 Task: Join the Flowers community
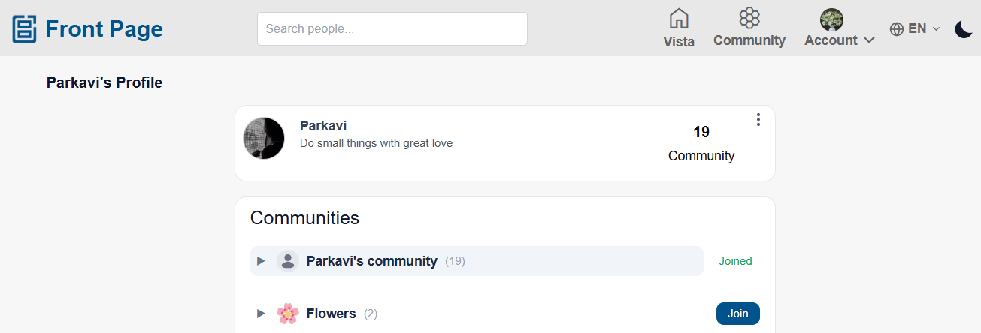tap(738, 313)
